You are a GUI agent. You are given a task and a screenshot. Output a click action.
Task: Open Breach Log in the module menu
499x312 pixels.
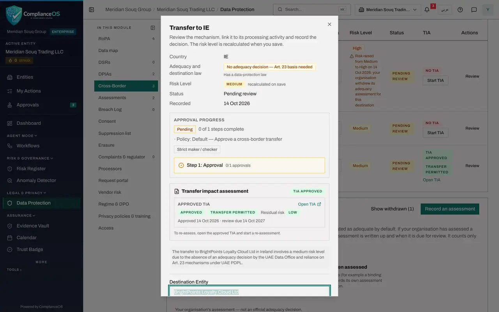[126, 110]
